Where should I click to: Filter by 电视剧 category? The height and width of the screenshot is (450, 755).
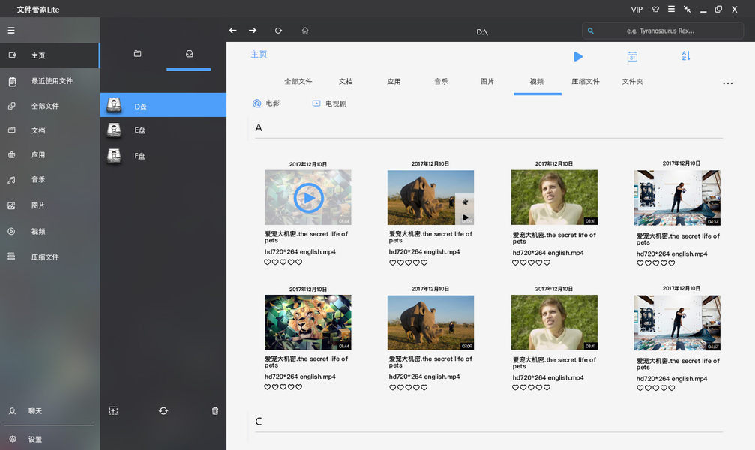click(x=329, y=103)
